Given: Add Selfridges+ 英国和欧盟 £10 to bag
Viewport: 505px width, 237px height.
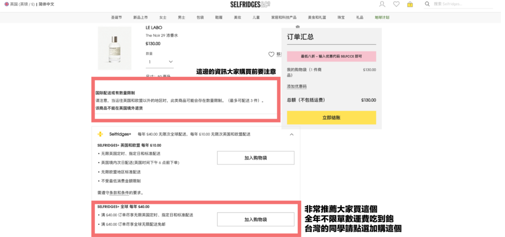Looking at the screenshot, I should [x=256, y=158].
